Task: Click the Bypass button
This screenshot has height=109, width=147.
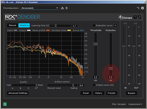Action: point(131,93)
